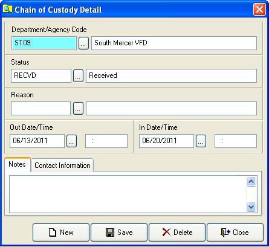Screen dimensions: 269x247
Task: Click the Out Date field showing 06/13/2011
Action: (x=37, y=141)
